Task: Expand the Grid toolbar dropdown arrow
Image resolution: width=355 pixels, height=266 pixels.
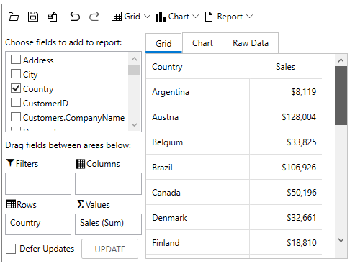Action: [147, 17]
